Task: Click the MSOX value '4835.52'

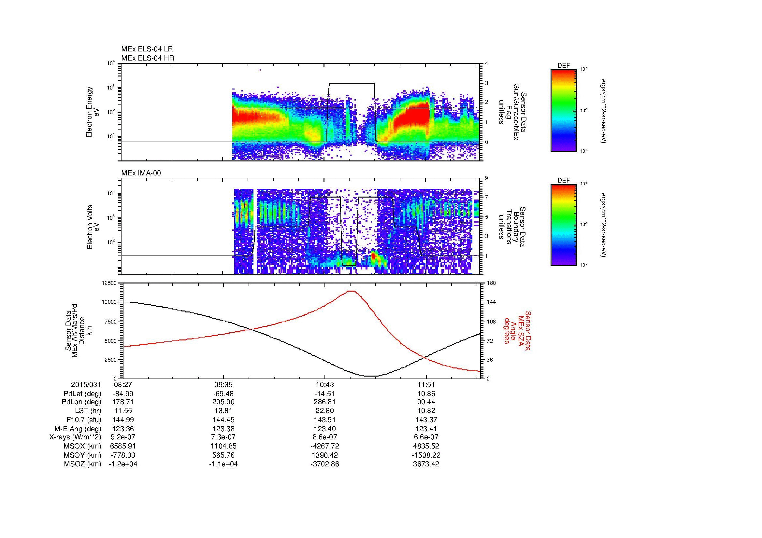Action: pos(426,446)
